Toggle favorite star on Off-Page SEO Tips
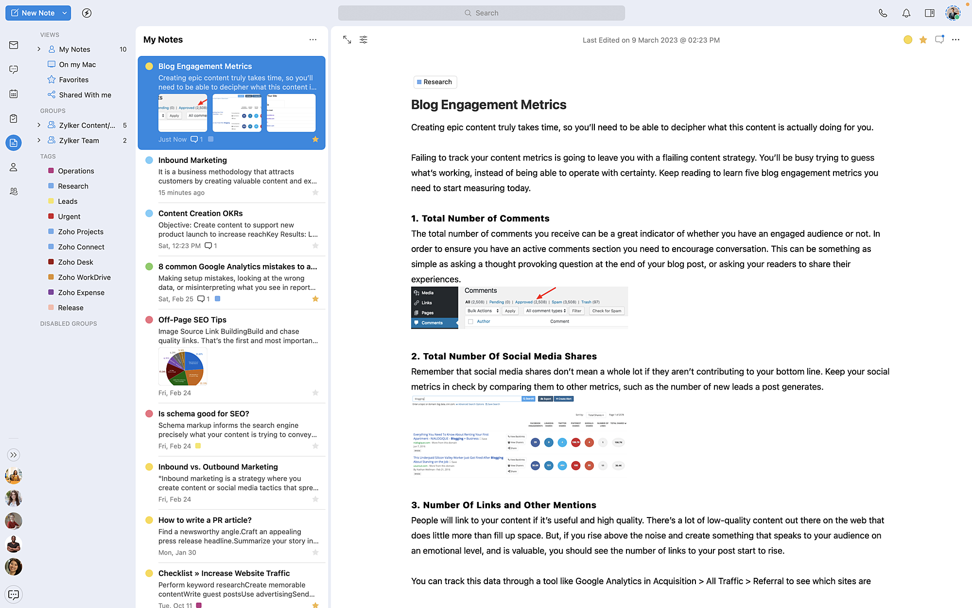Viewport: 972px width, 608px height. click(315, 393)
